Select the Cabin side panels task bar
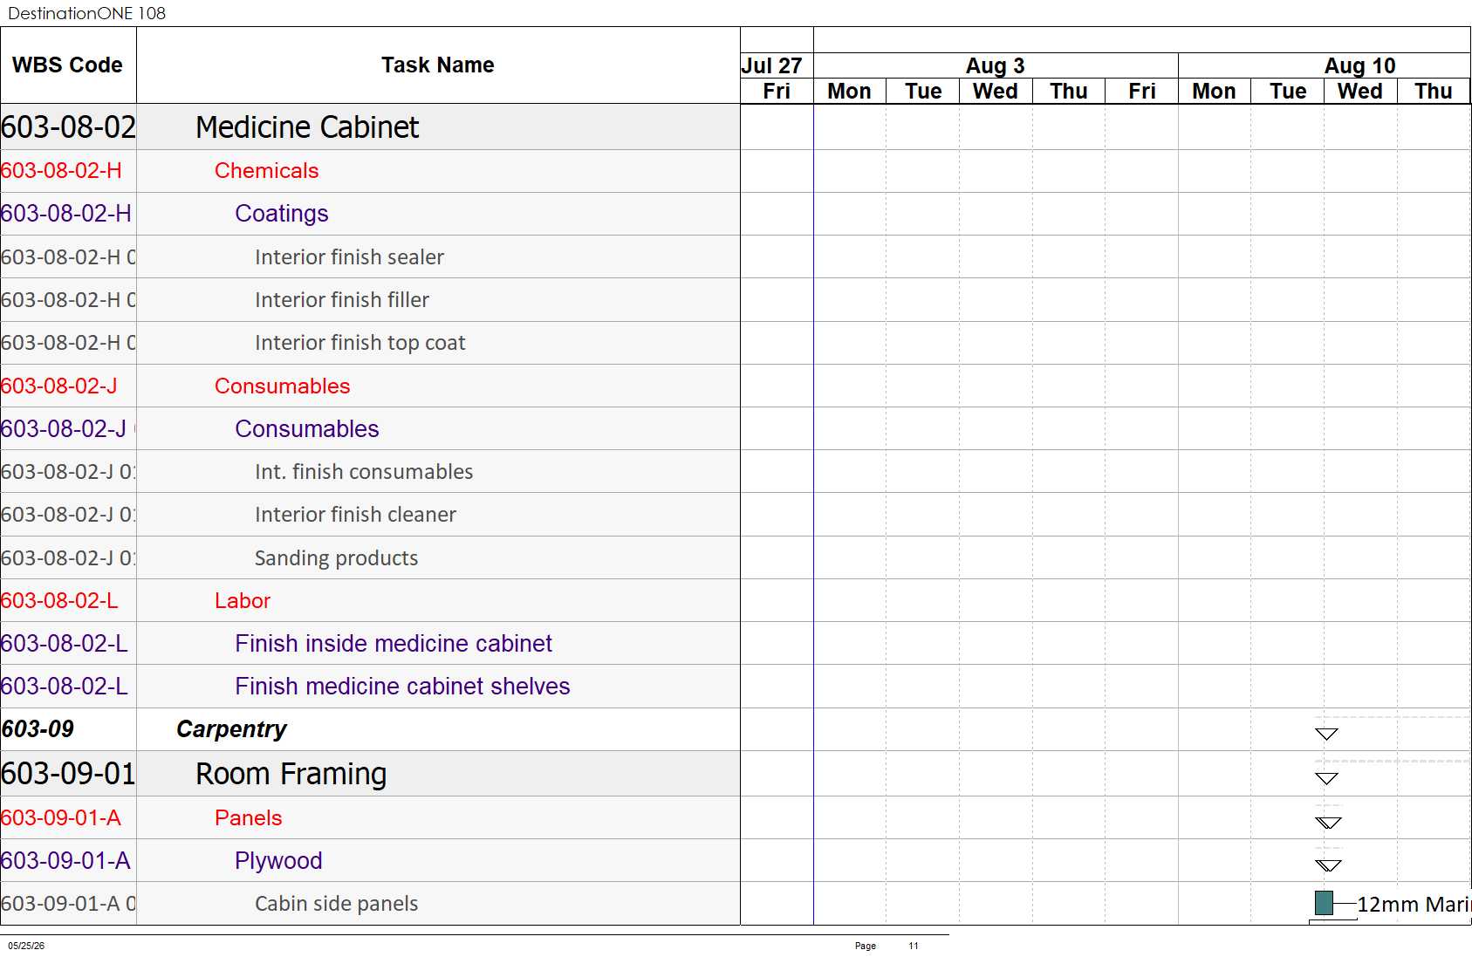 (x=1324, y=903)
